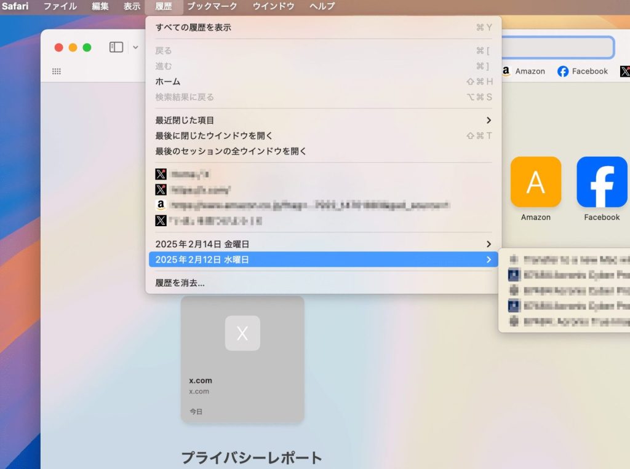The width and height of the screenshot is (630, 469).
Task: Open the ヘルプ menu
Action: click(322, 6)
